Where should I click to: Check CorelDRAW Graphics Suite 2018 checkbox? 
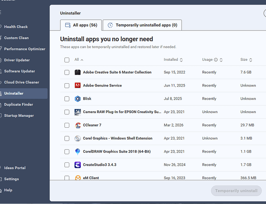(67, 151)
